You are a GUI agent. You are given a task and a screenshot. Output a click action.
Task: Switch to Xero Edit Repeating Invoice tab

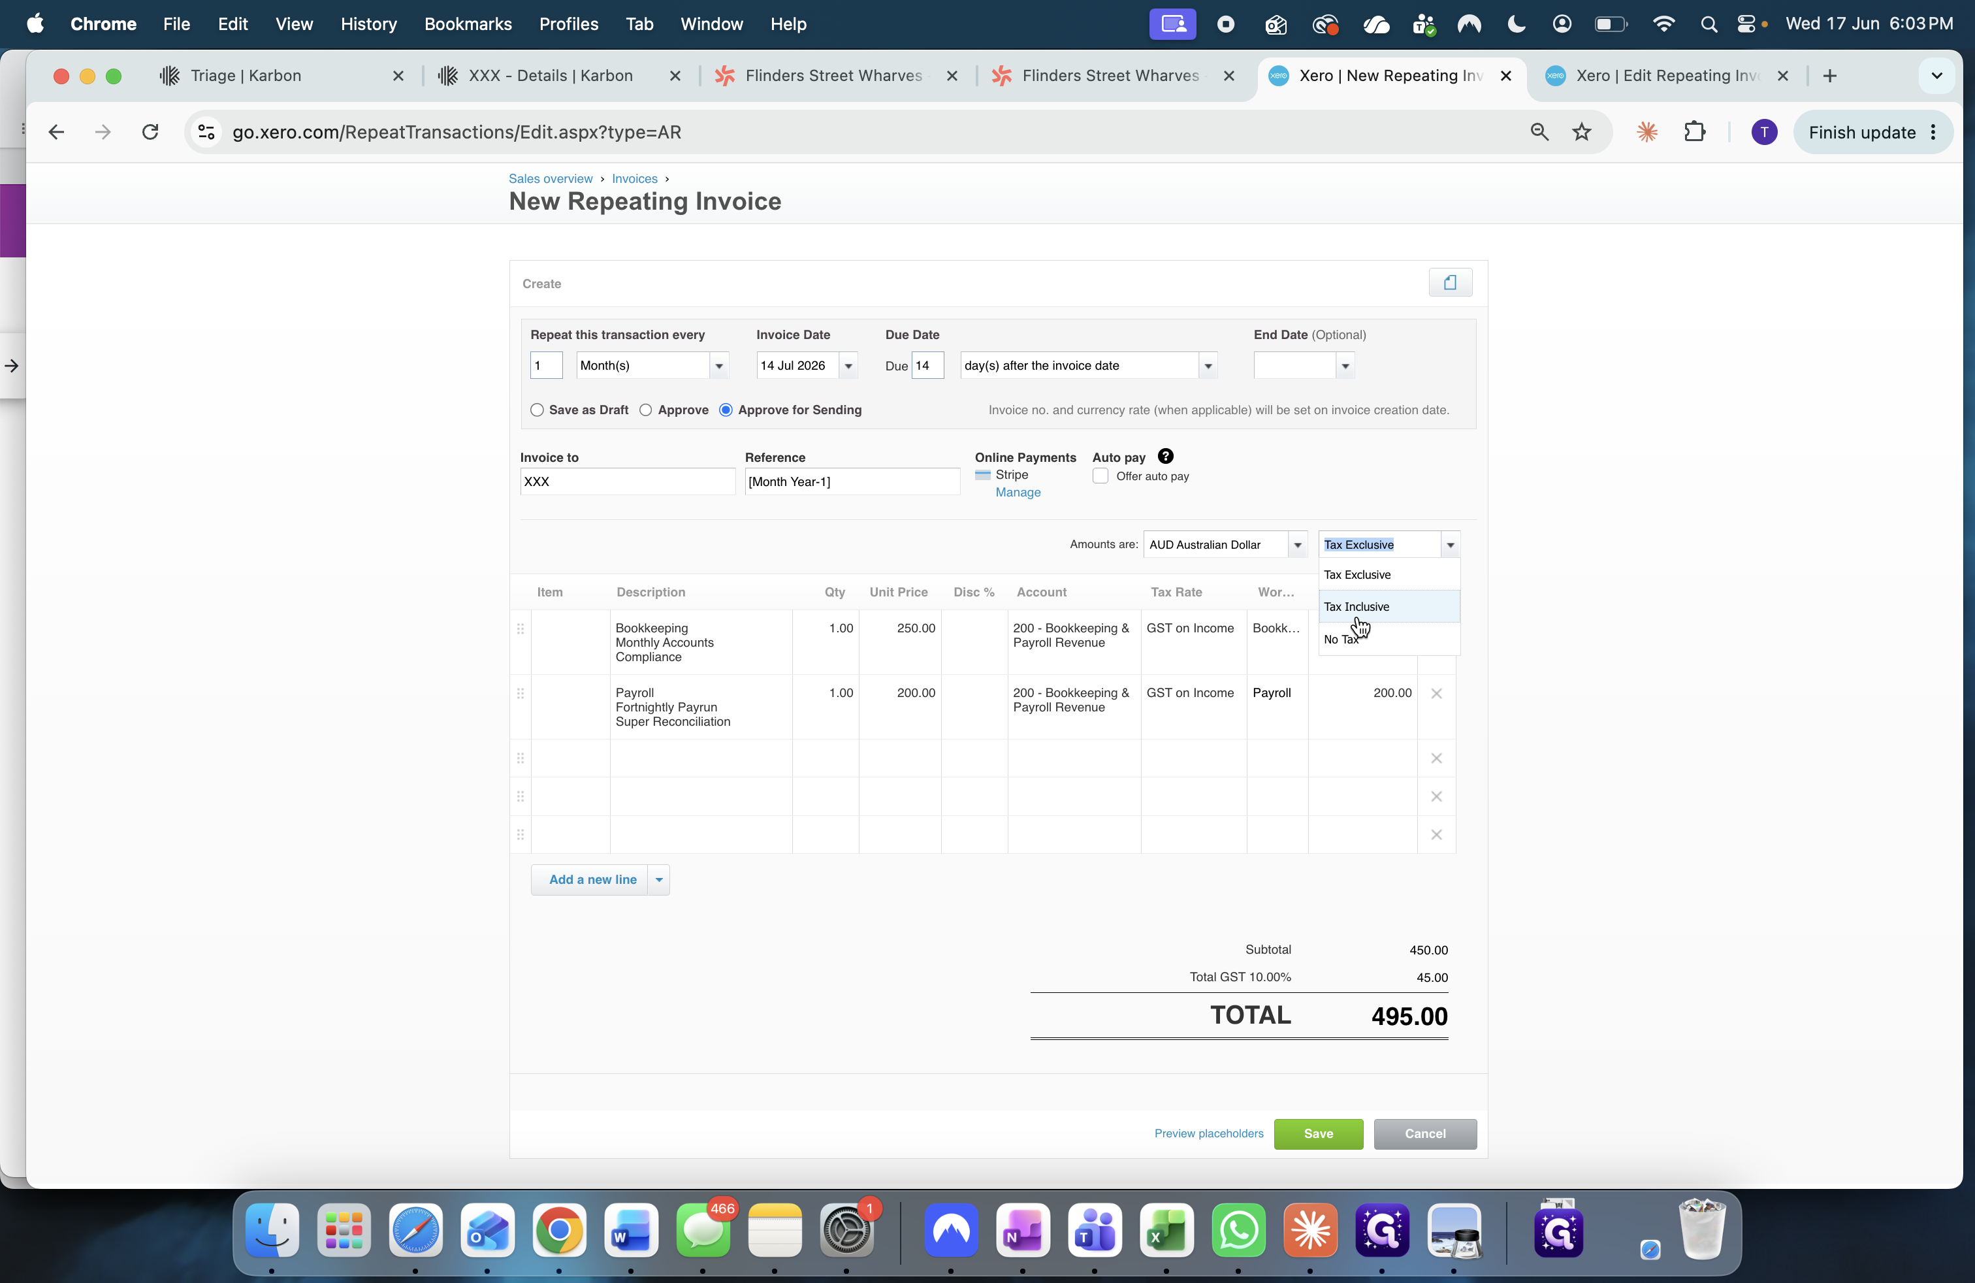[x=1667, y=76]
